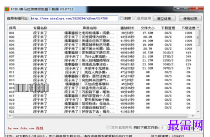Click the 段子来了 album name in row 010

(x=40, y=68)
